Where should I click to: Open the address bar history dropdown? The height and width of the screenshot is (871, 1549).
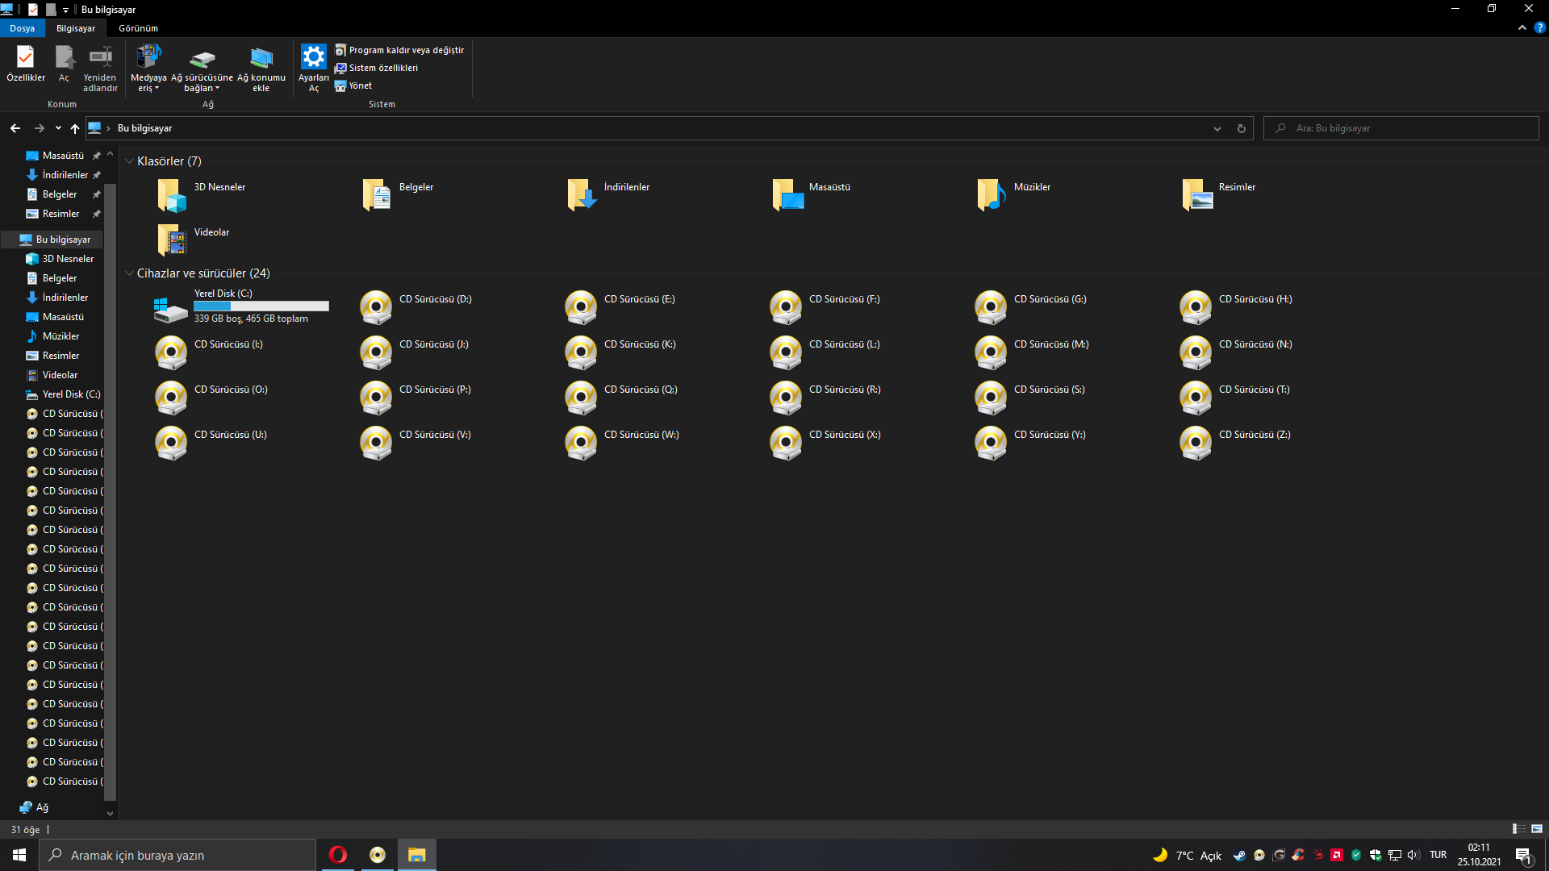tap(1217, 128)
